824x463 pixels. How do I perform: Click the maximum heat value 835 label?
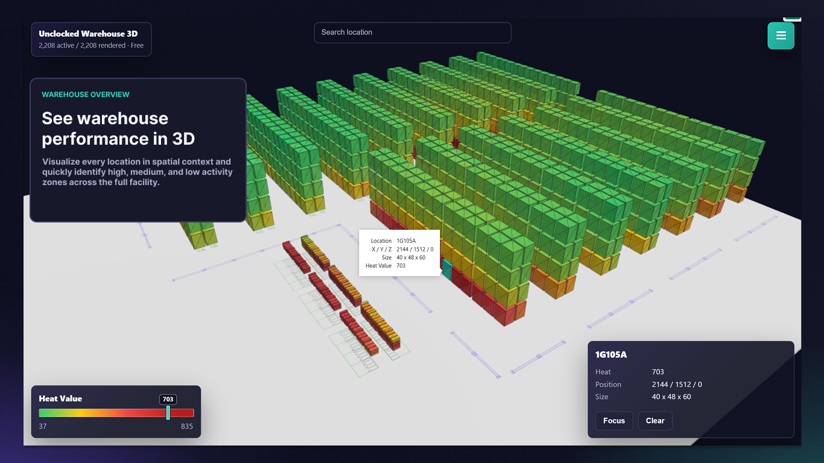[x=187, y=426]
